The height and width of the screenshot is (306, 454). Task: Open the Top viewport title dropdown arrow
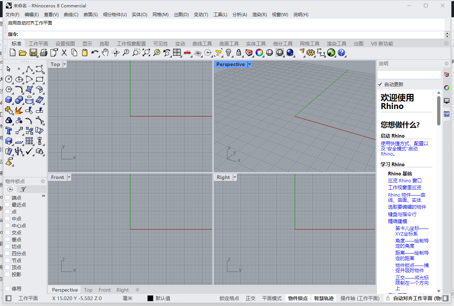(x=65, y=64)
